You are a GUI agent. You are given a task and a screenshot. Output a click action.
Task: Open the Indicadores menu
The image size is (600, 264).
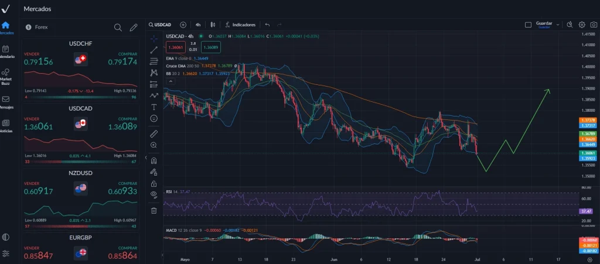tap(240, 25)
